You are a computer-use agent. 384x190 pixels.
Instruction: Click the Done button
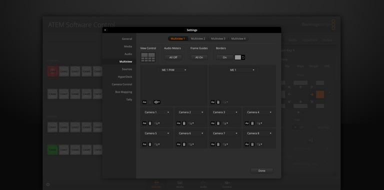262,171
